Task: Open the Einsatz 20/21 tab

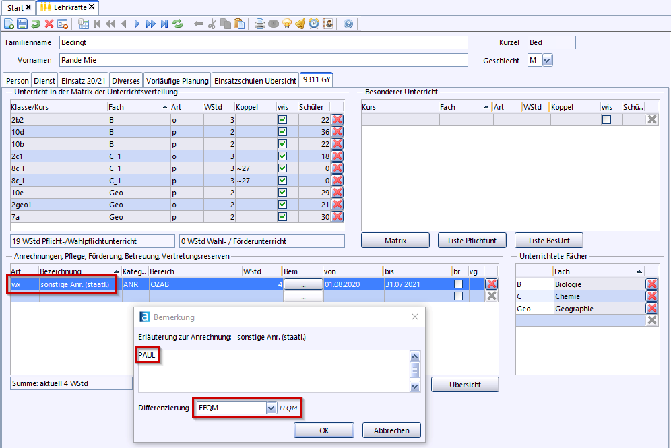Action: [x=83, y=80]
